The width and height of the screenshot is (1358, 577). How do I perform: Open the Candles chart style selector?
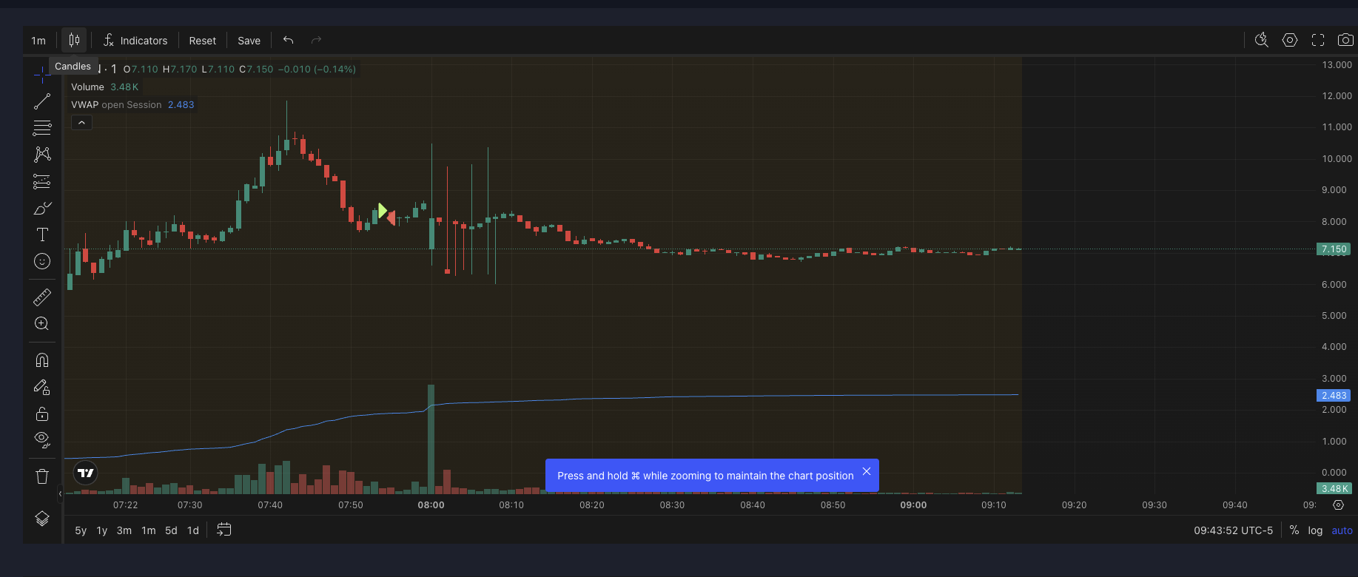[74, 41]
